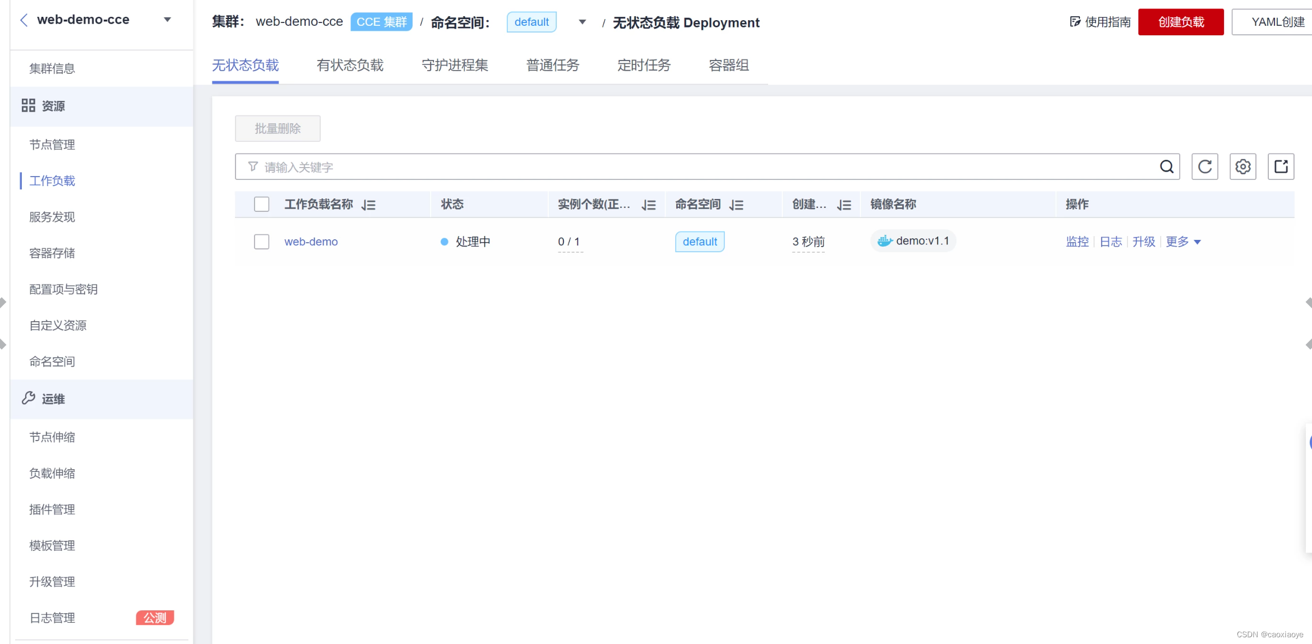Click the red 创建负载 button
This screenshot has width=1312, height=644.
[1181, 22]
